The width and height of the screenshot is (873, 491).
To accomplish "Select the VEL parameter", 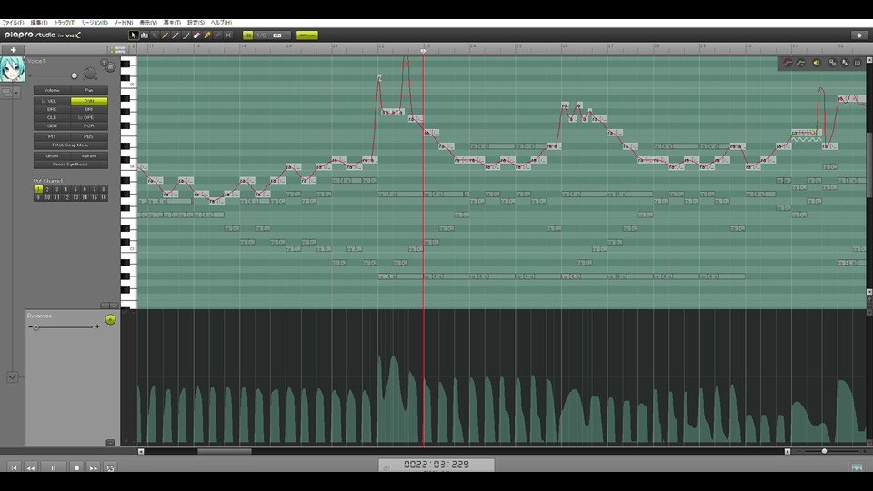I will [52, 101].
